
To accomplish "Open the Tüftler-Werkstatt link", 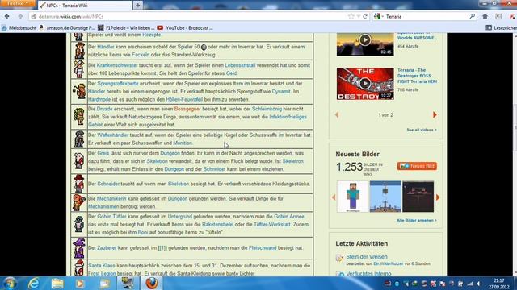I will click(x=272, y=224).
